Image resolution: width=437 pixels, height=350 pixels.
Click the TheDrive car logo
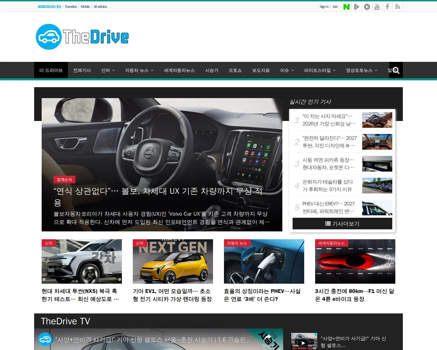(x=82, y=37)
